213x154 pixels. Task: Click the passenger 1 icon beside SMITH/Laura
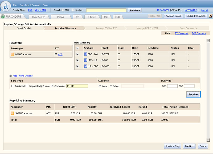click(12, 54)
